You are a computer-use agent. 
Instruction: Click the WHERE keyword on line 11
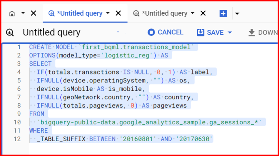[x=39, y=131]
